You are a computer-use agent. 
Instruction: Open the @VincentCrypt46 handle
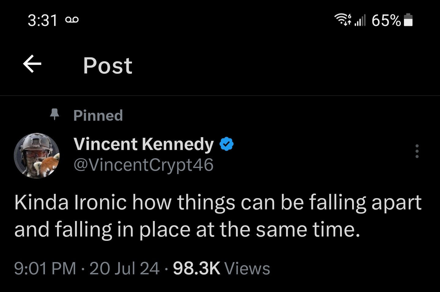[144, 165]
